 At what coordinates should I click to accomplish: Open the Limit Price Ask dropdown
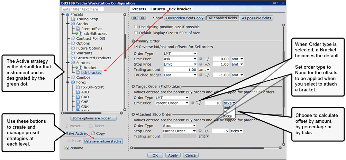180,59
